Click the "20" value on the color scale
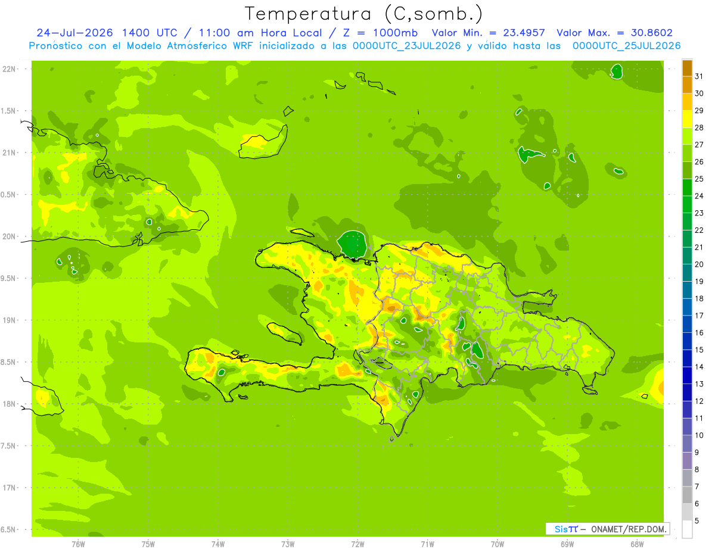The image size is (715, 552). click(699, 264)
